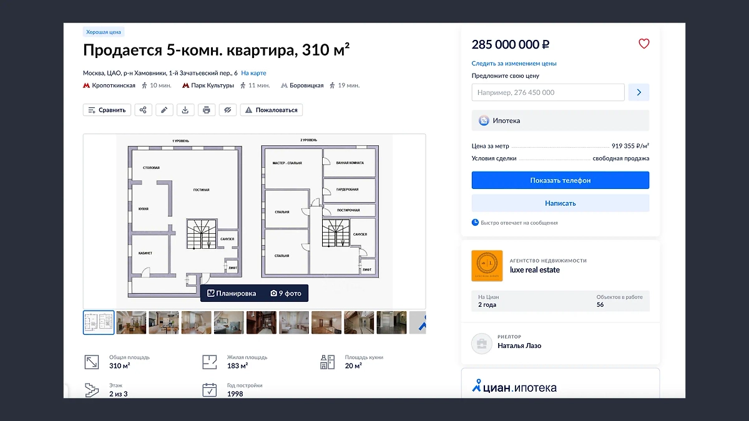This screenshot has width=749, height=421.
Task: Share the listing using the share icon
Action: click(x=143, y=109)
